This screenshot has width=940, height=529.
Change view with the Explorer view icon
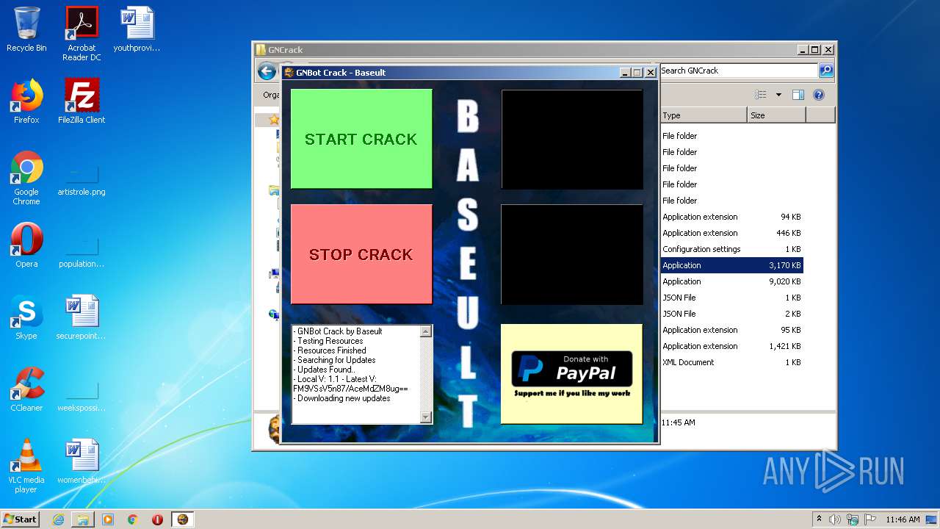761,95
